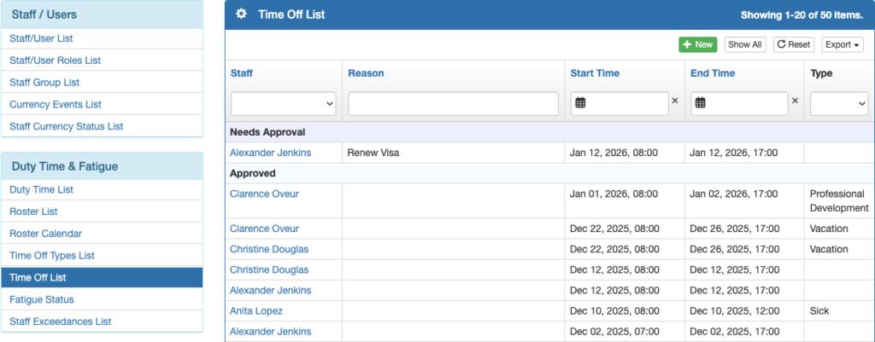Open Anita Lopez staff link
The height and width of the screenshot is (342, 875).
256,311
